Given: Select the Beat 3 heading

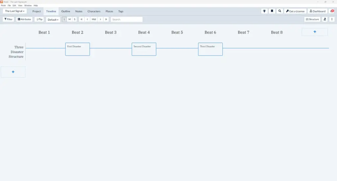Looking at the screenshot, I should (x=111, y=33).
